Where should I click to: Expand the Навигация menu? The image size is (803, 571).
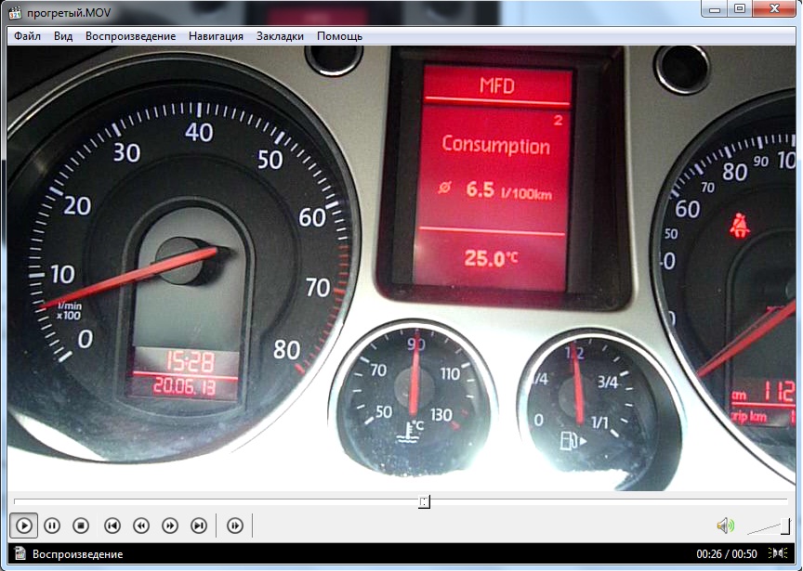[216, 36]
